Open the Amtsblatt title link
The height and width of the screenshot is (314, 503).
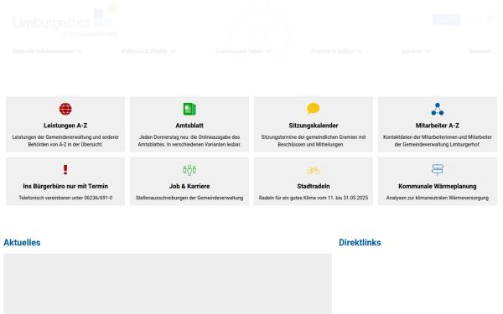coord(189,126)
